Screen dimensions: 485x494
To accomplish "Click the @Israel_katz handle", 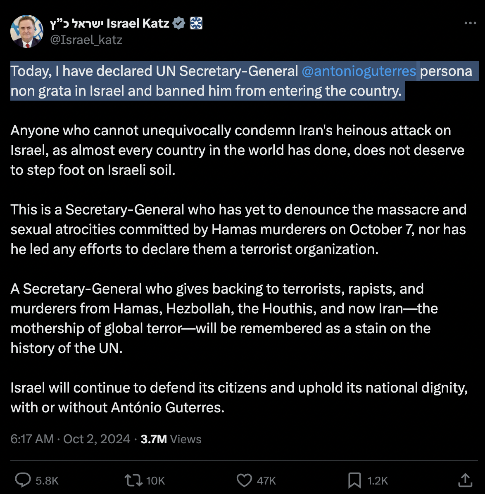I will click(86, 40).
